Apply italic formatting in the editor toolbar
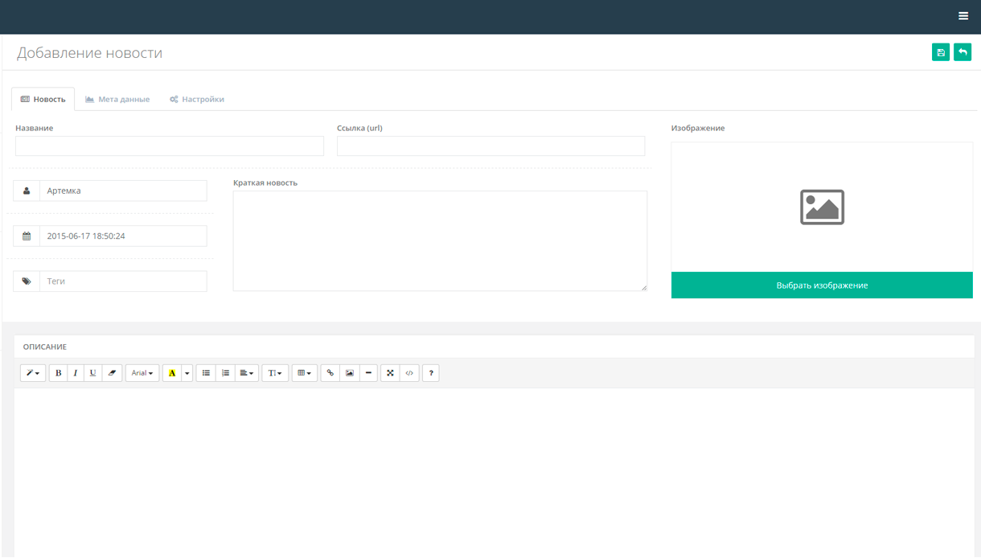This screenshot has height=558, width=981. click(x=76, y=372)
